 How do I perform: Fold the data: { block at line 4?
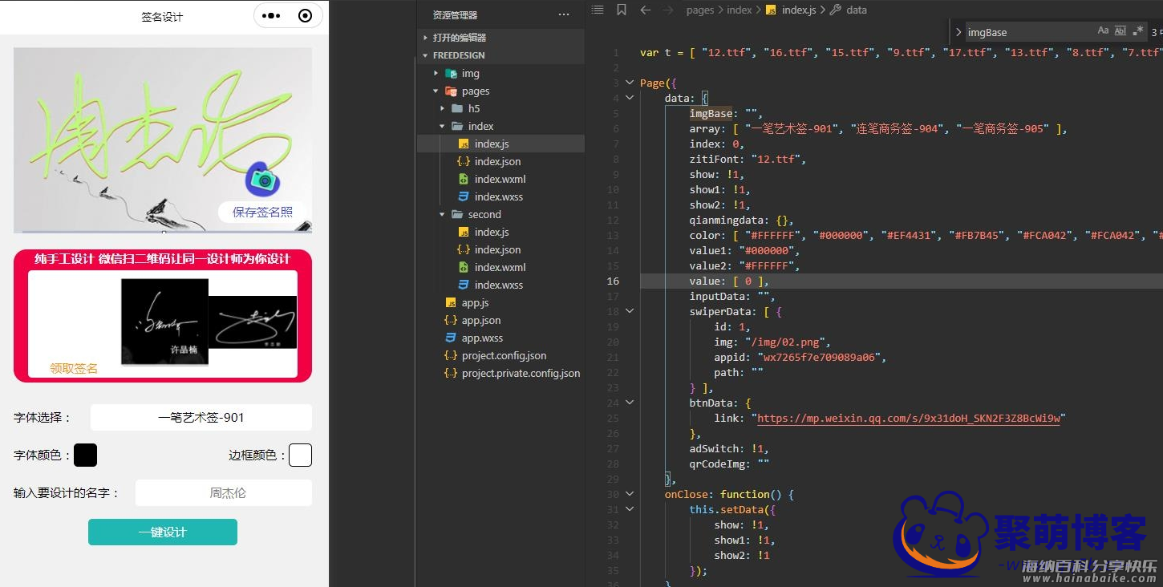click(x=630, y=98)
